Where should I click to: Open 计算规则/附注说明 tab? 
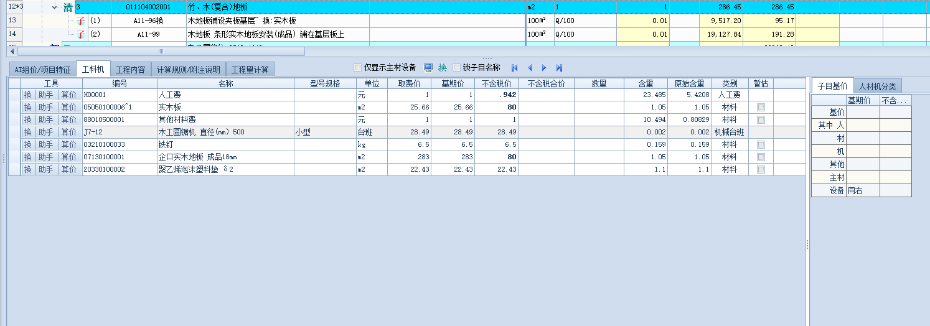(188, 70)
